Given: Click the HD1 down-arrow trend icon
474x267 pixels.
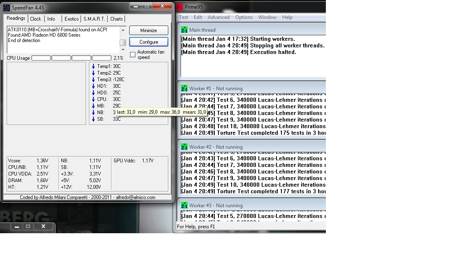Looking at the screenshot, I should pos(93,86).
